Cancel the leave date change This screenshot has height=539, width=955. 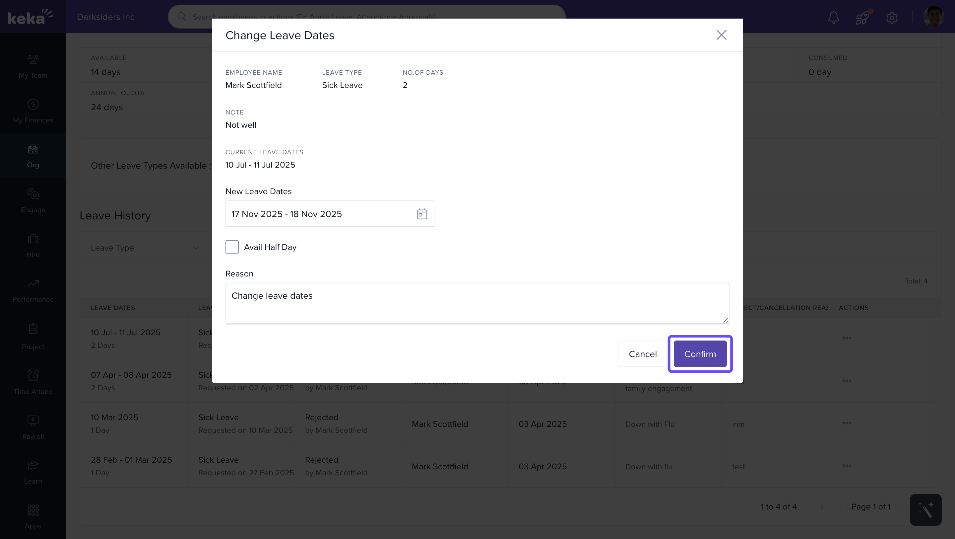click(643, 354)
